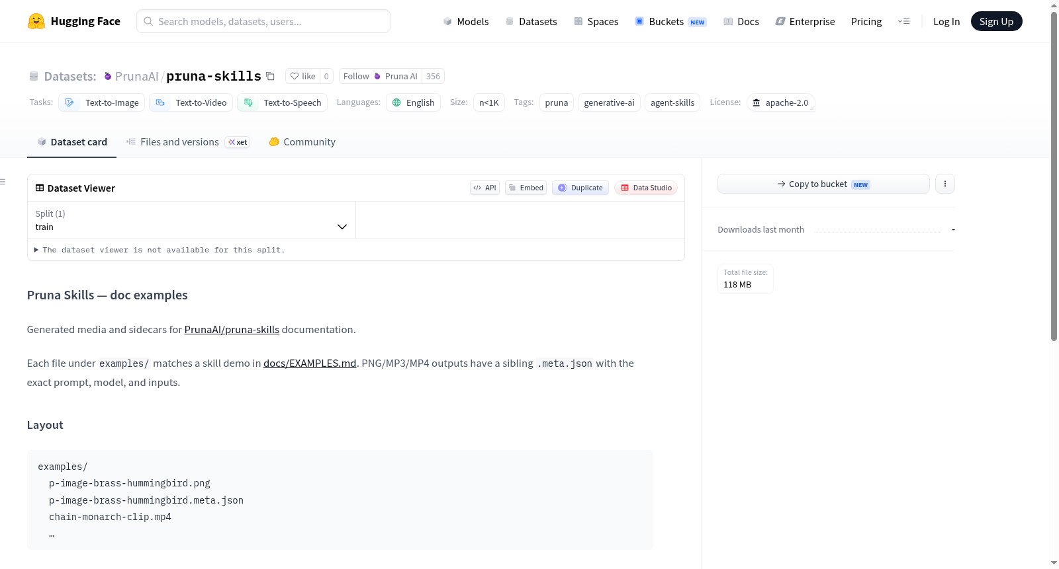Click 'p-image-brass-hummingbird.meta.json' in code block

click(146, 500)
